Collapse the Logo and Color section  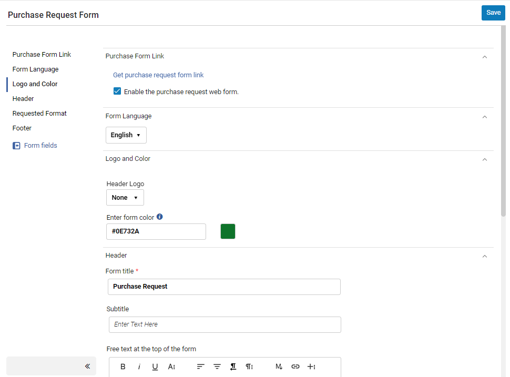[485, 159]
